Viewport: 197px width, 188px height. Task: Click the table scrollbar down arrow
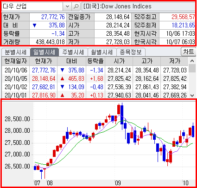(192, 96)
